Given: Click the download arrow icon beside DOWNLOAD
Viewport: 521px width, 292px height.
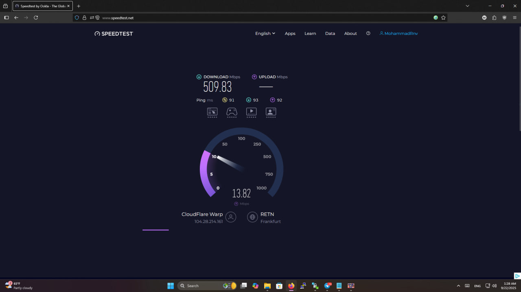Looking at the screenshot, I should pyautogui.click(x=199, y=77).
